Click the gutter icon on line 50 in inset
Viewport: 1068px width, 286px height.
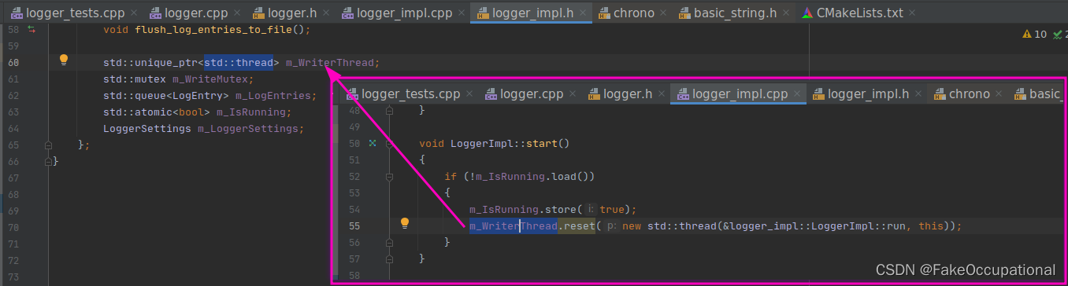373,144
